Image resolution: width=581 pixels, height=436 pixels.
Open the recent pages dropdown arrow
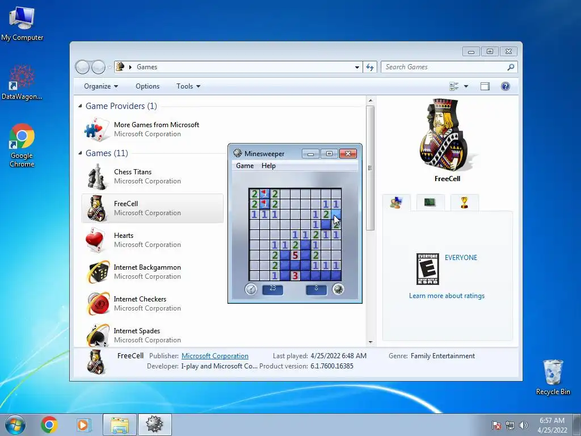click(110, 67)
